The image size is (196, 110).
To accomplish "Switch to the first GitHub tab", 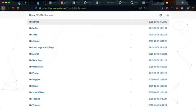I will coord(88,3).
